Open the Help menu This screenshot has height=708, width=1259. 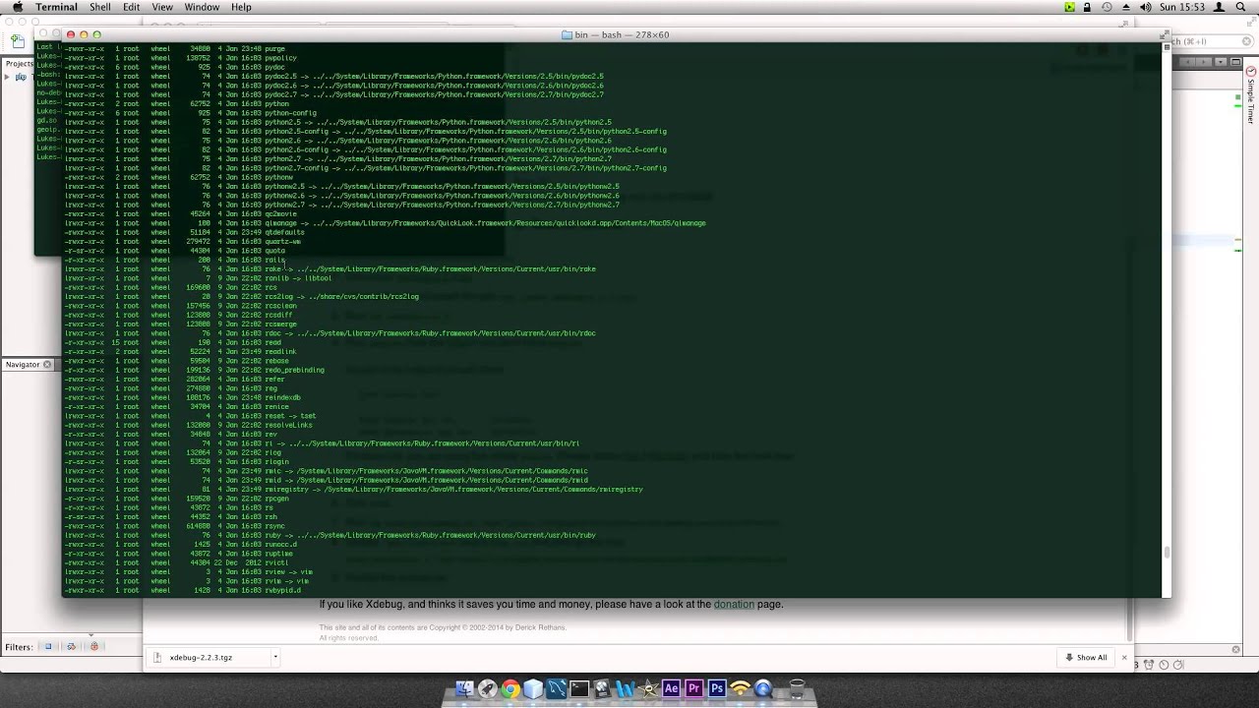tap(241, 7)
